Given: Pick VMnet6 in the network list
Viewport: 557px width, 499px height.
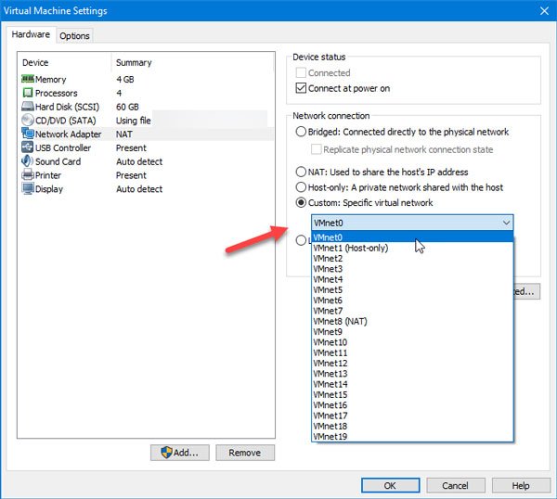Looking at the screenshot, I should point(412,301).
